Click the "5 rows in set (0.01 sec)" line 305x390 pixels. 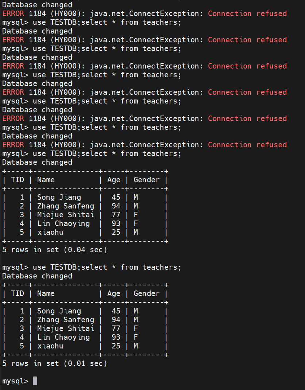[54, 363]
